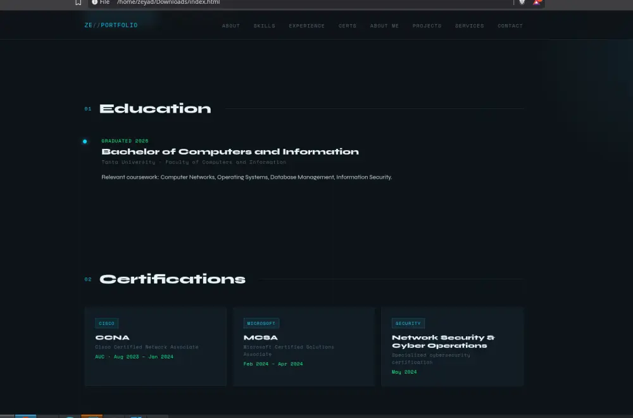Go to the PROJECTS nav link
Screen dimensions: 633x418
tap(427, 26)
